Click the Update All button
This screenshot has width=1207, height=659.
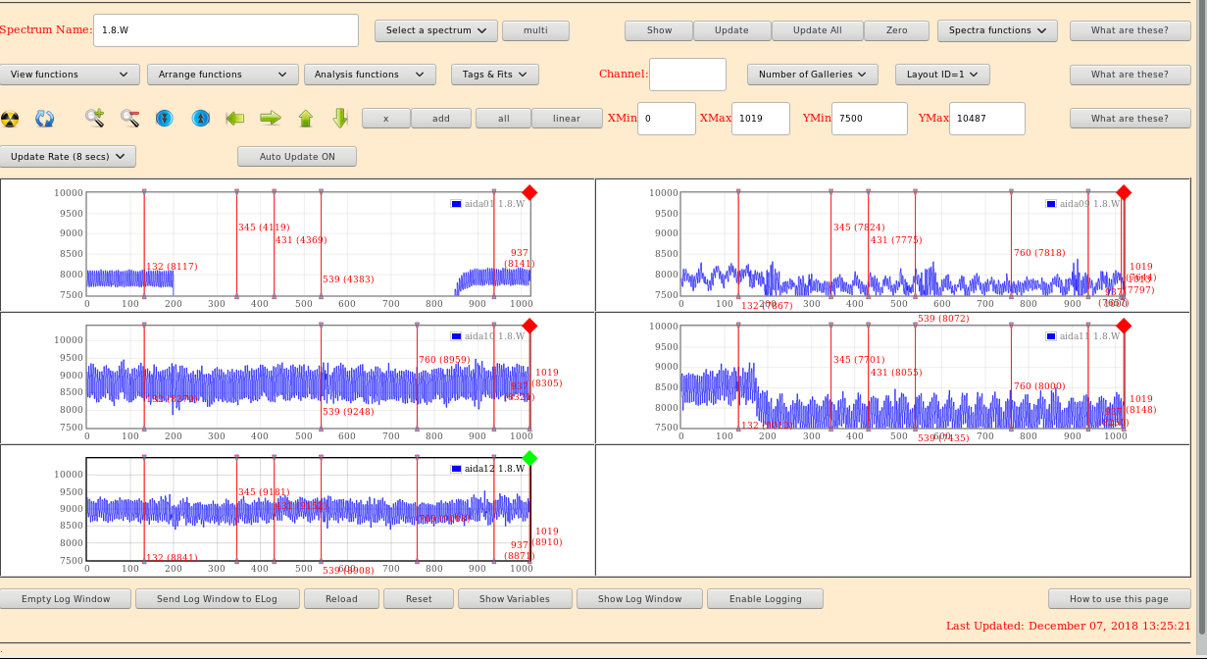pyautogui.click(x=817, y=30)
